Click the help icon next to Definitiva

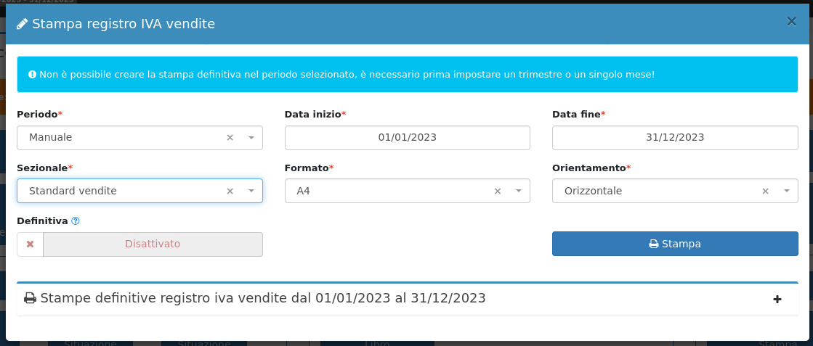[x=76, y=221]
